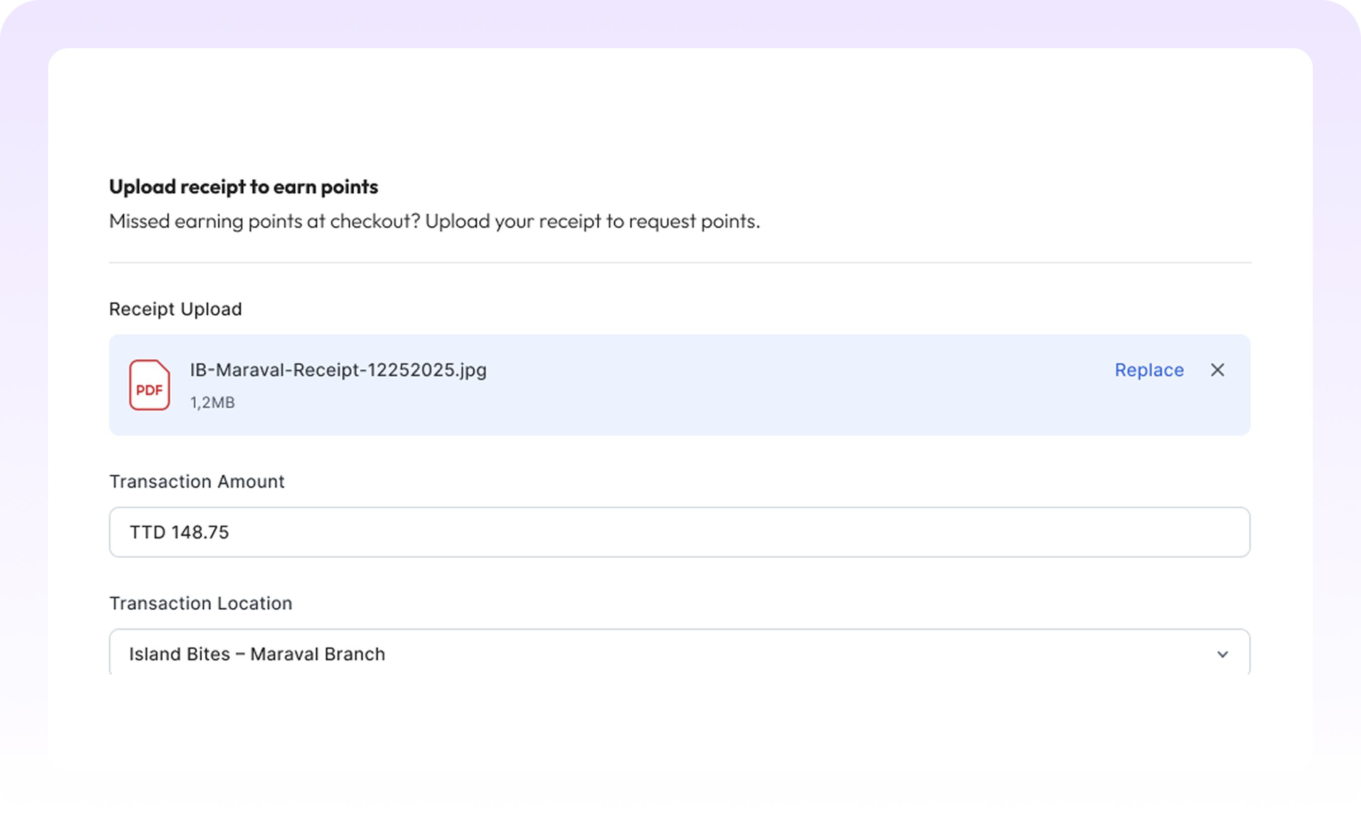Click the Replace link
The image size is (1361, 819).
point(1149,370)
